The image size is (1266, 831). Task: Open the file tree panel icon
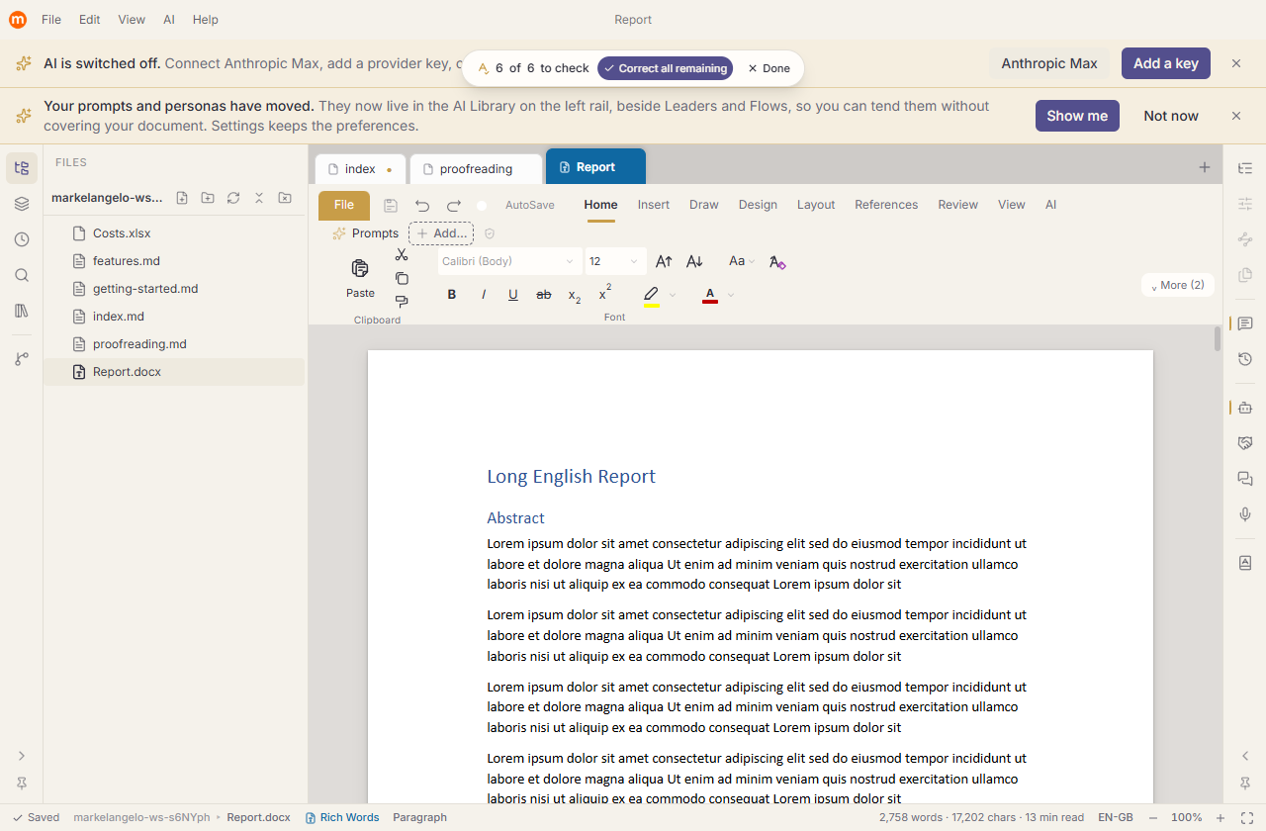click(x=22, y=168)
